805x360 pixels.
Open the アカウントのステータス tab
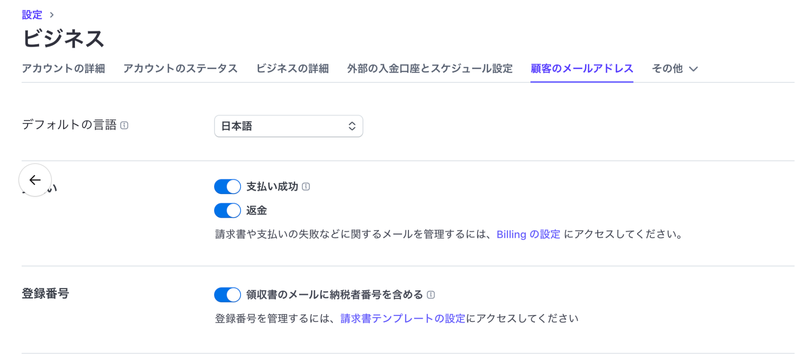coord(180,69)
